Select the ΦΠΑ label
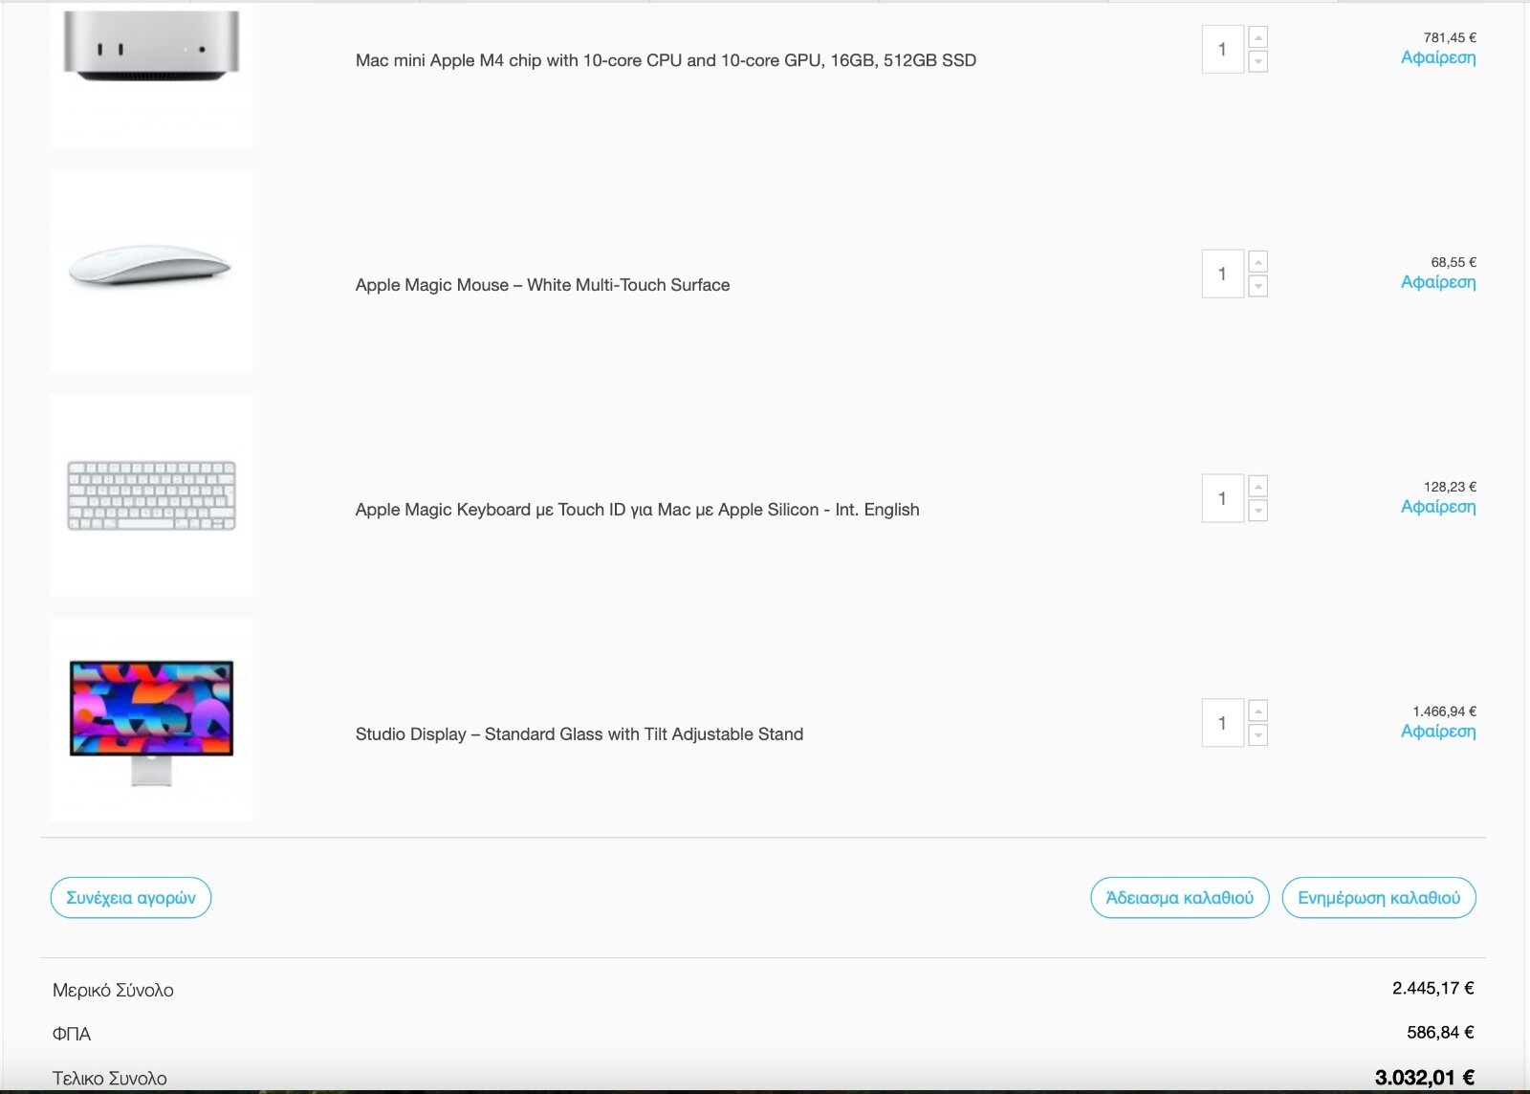This screenshot has width=1530, height=1094. coord(72,1034)
